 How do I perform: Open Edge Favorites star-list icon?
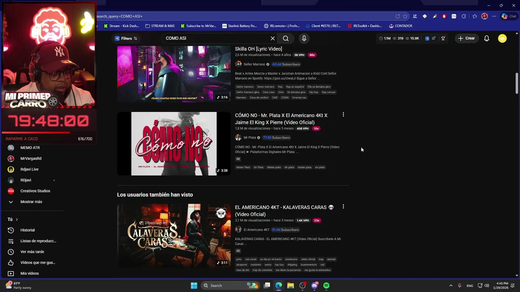tap(474, 16)
